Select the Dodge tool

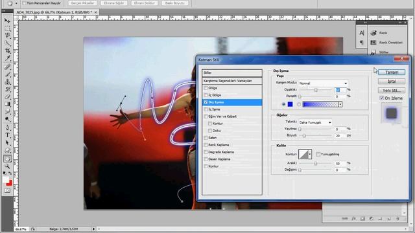7,119
